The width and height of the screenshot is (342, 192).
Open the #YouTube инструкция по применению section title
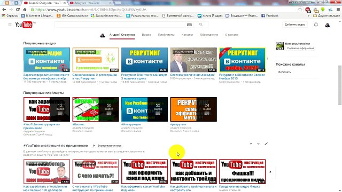tap(56, 146)
